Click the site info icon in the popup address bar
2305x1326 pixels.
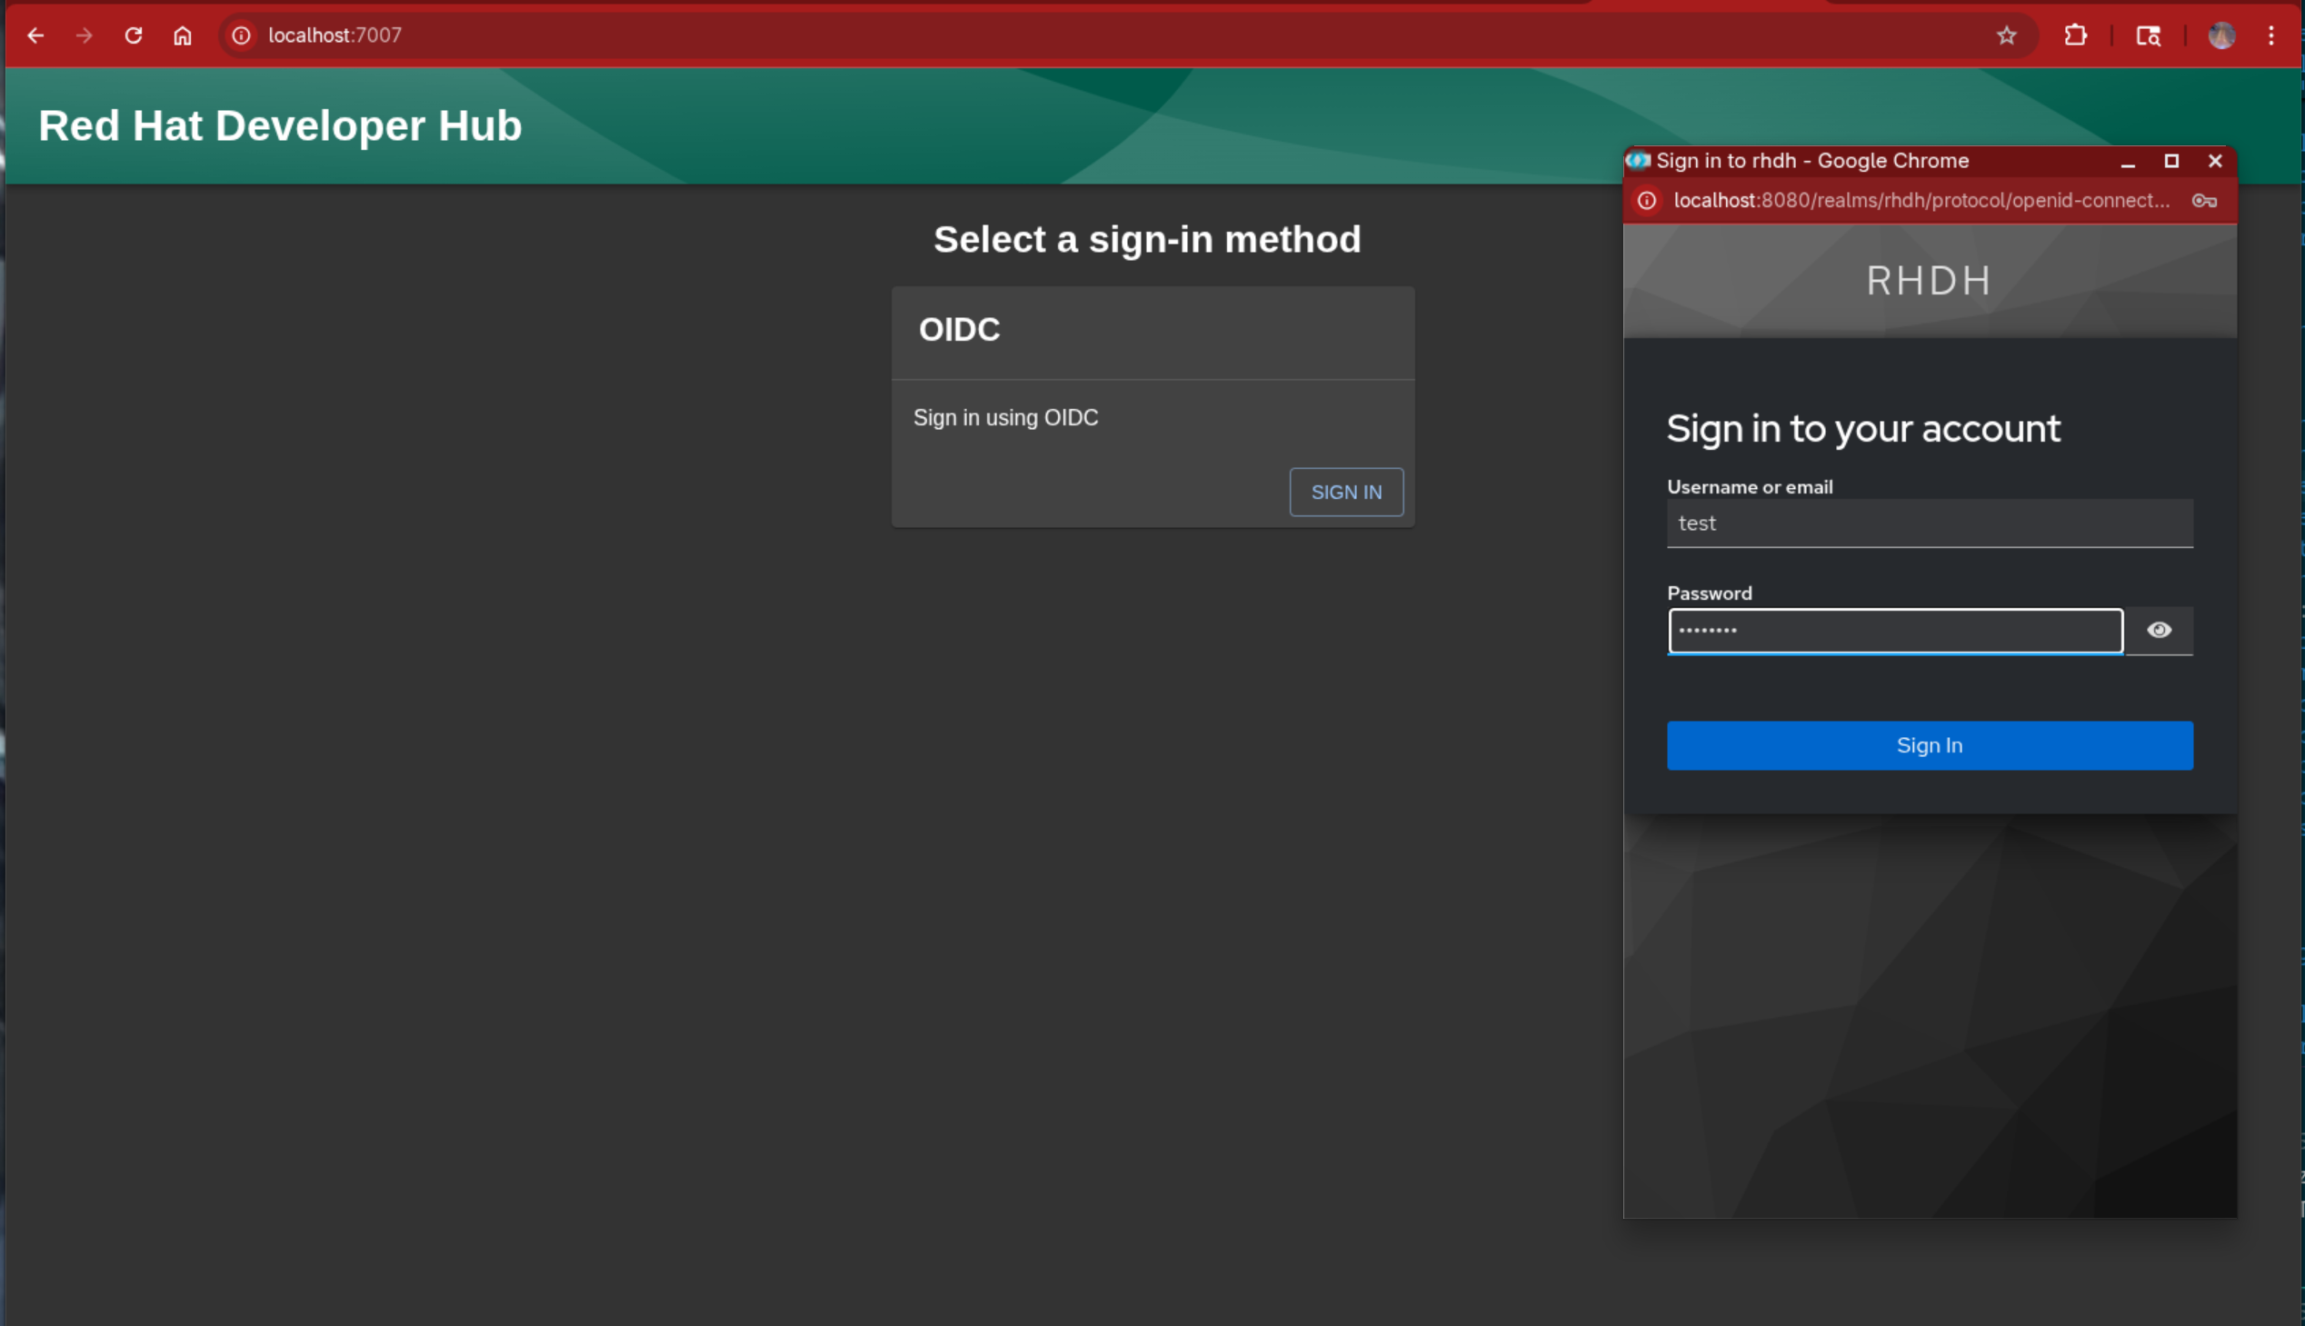[x=1647, y=200]
